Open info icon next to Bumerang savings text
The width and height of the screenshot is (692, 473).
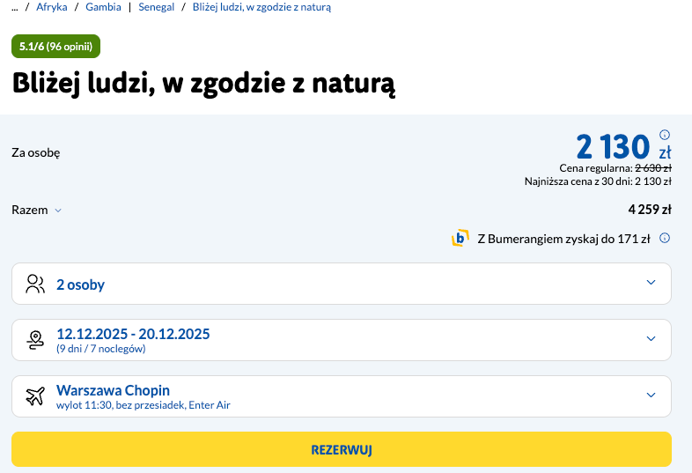click(665, 238)
